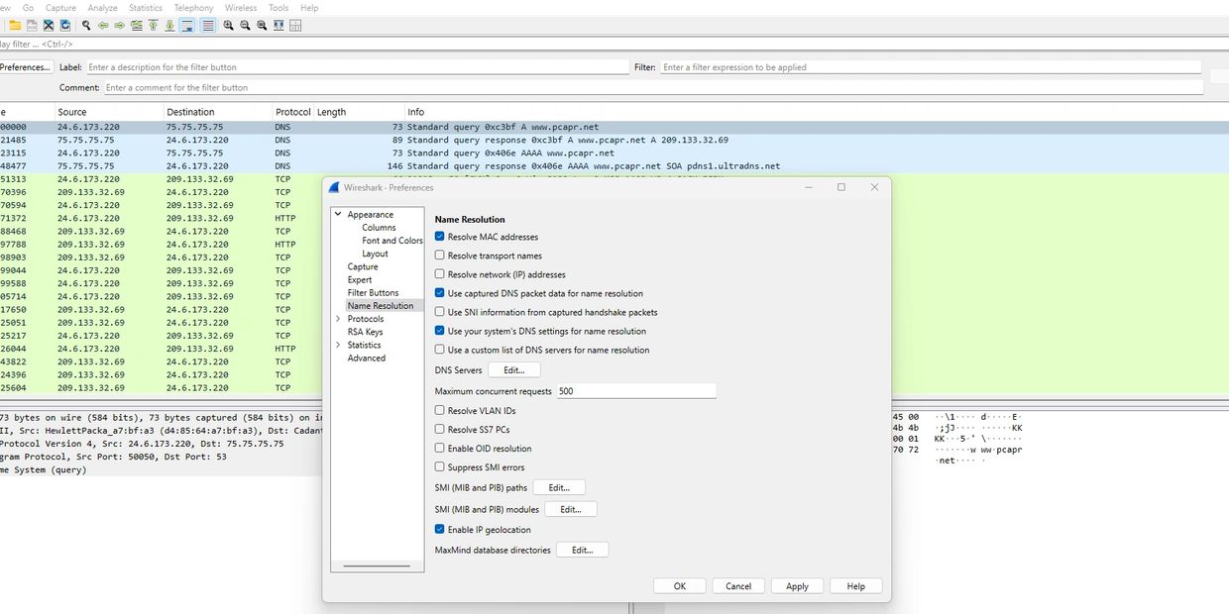Toggle auto-scroll during live capture icon

tap(186, 25)
